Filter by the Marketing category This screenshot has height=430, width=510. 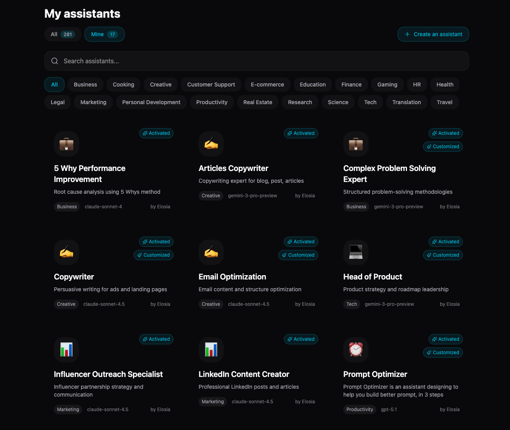[x=93, y=102]
